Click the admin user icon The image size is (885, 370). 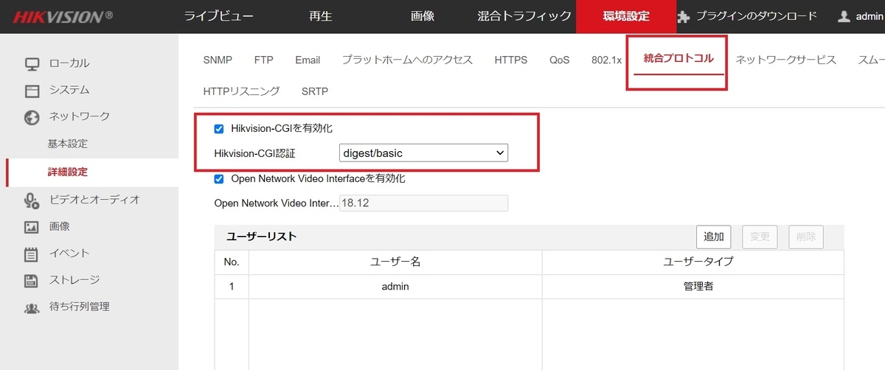click(844, 16)
